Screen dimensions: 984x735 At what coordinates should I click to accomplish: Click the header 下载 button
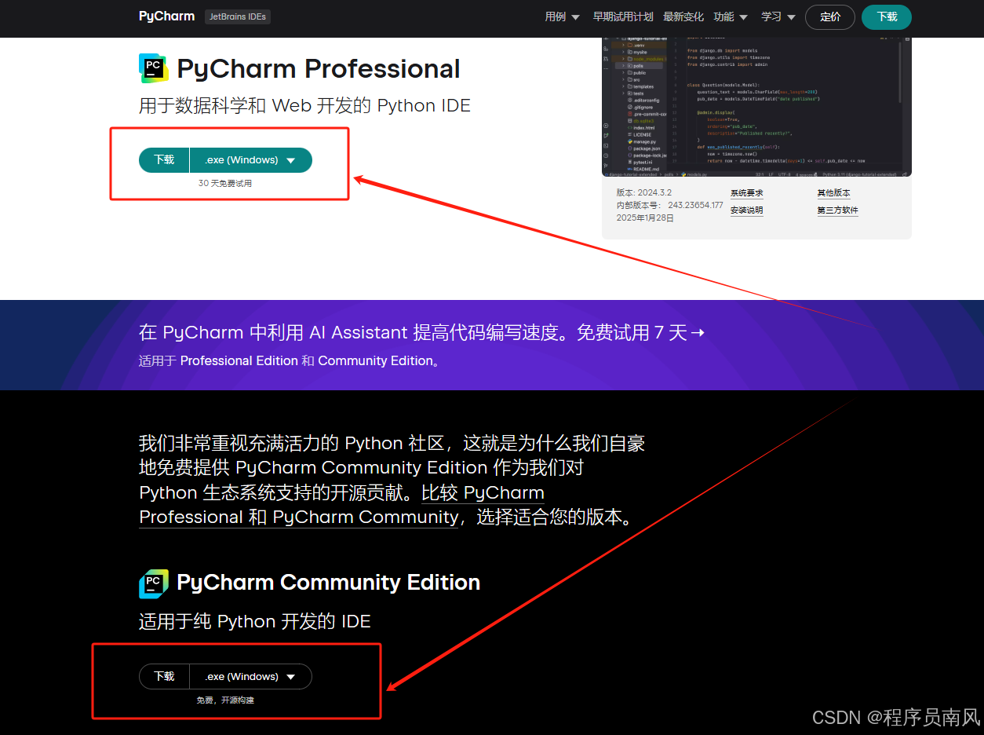(x=887, y=16)
